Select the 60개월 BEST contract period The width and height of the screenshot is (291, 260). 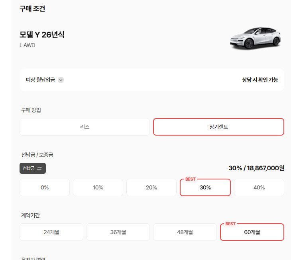click(x=252, y=232)
